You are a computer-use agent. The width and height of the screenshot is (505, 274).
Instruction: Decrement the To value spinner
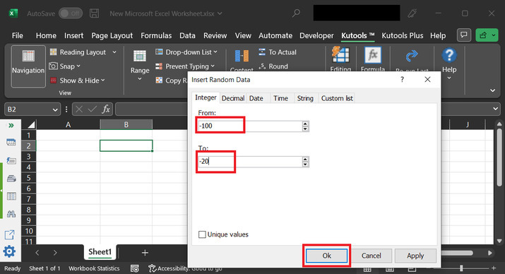pos(305,165)
